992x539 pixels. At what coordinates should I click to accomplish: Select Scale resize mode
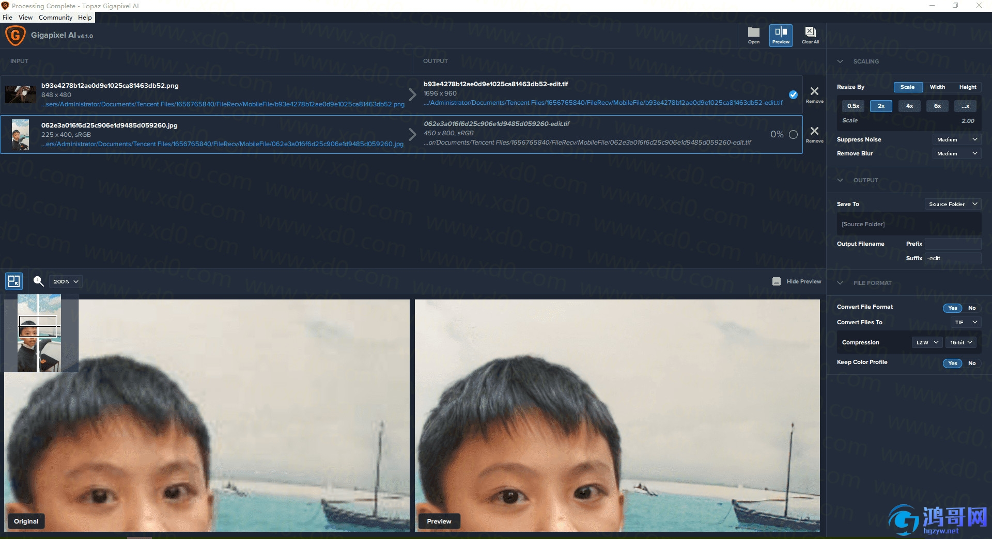pyautogui.click(x=908, y=87)
